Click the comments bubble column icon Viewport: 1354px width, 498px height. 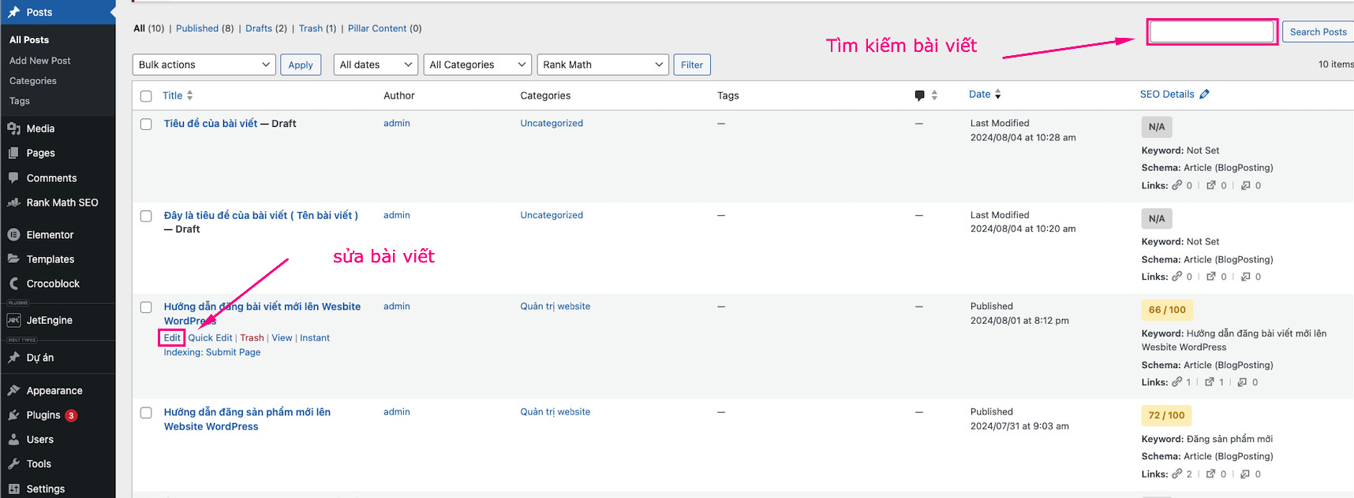coord(919,95)
